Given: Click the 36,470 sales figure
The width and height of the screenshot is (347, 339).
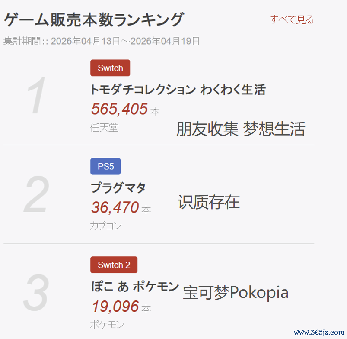Looking at the screenshot, I should (x=115, y=207).
